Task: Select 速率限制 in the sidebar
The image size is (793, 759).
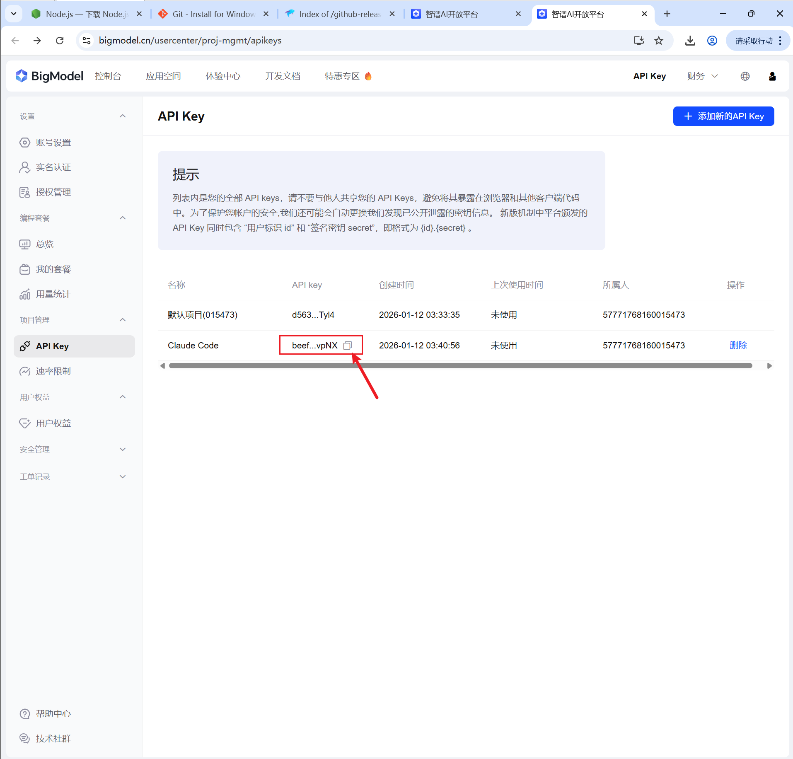Action: tap(53, 371)
